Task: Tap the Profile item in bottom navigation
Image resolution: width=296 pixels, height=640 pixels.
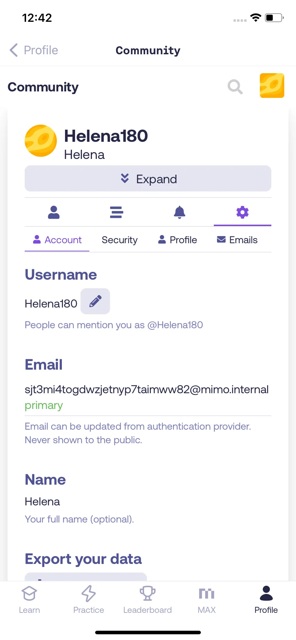Action: 266,600
